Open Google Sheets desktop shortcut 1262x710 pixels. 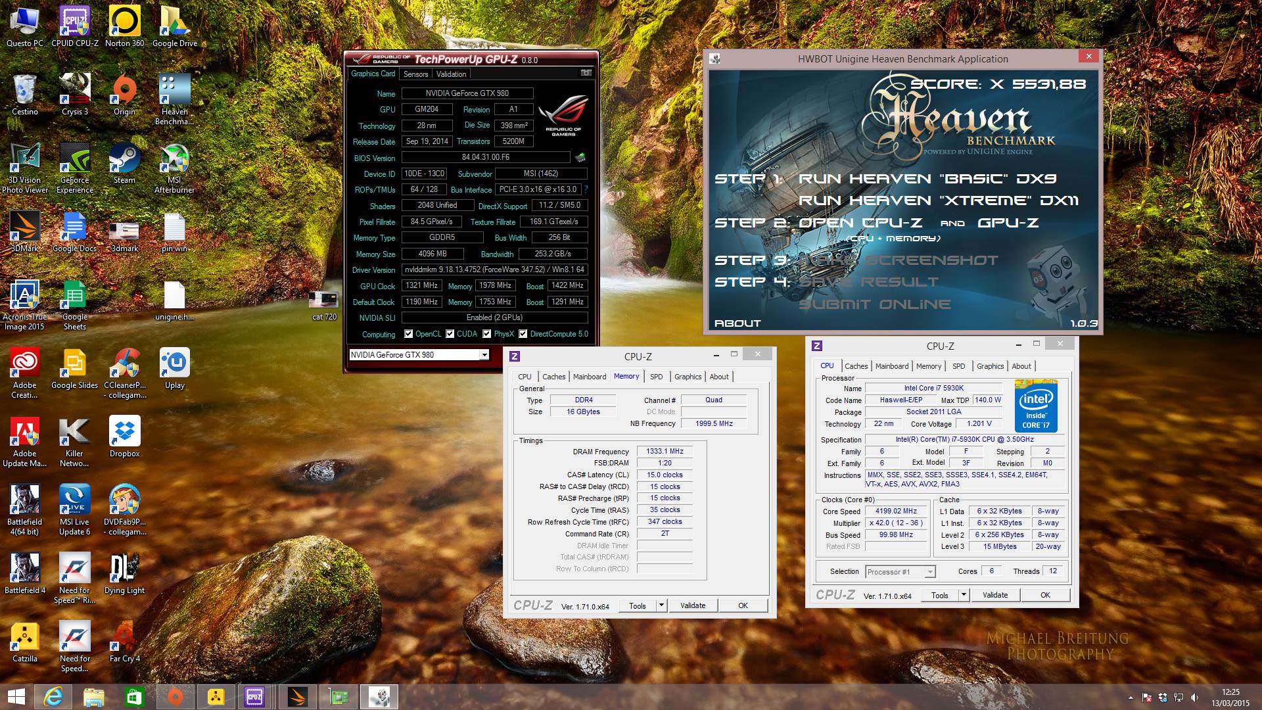click(x=74, y=304)
